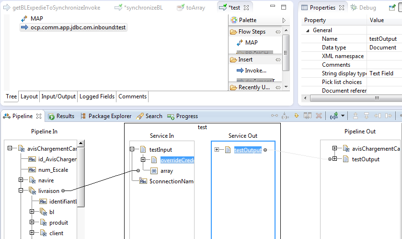402x239 pixels.
Task: Open the Results view tab
Action: pos(61,116)
